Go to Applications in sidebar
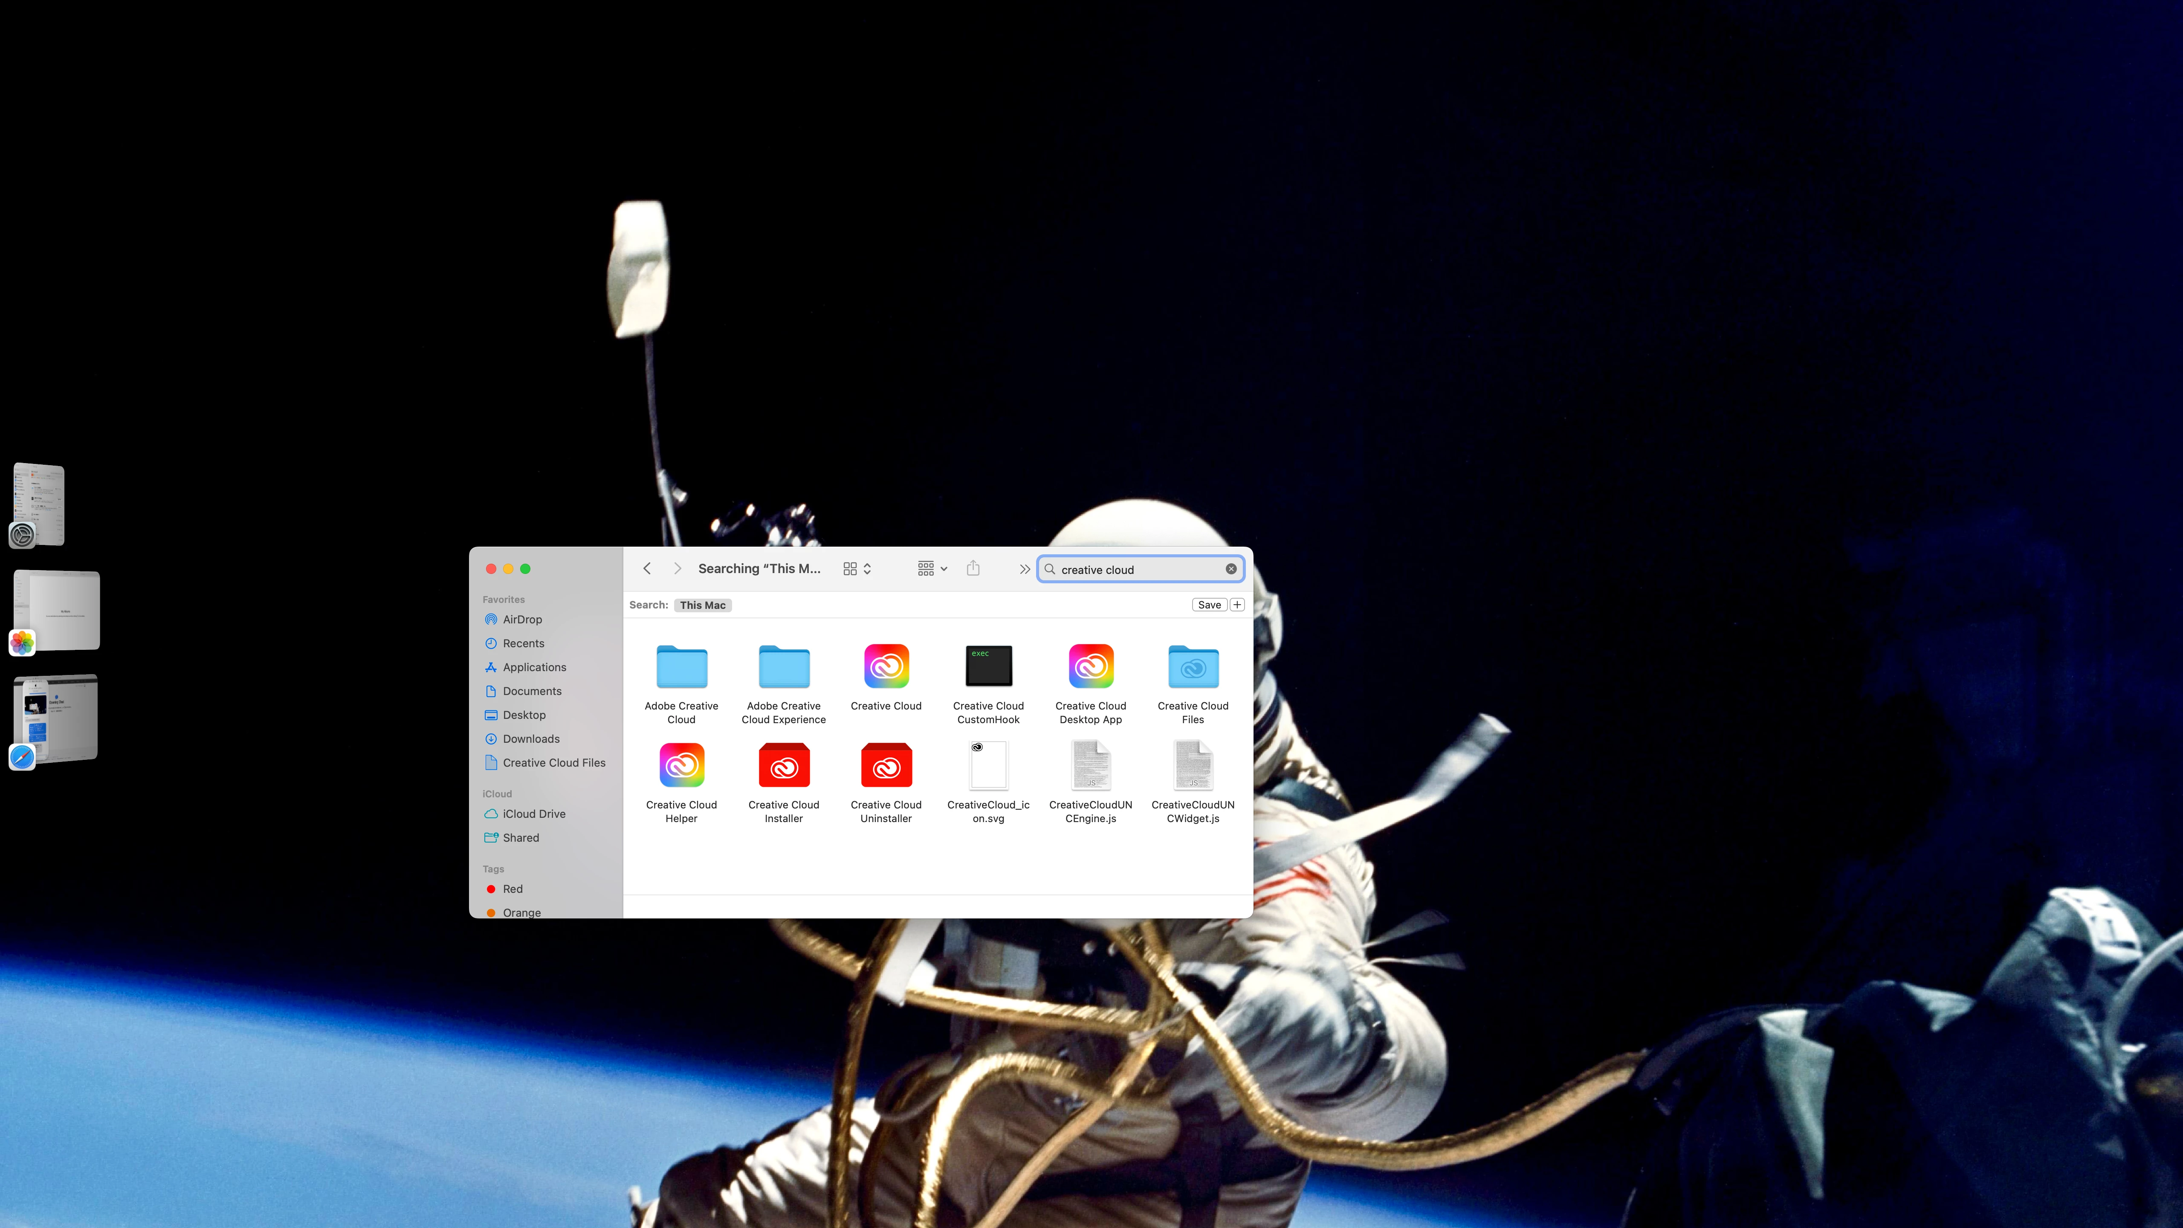 click(534, 667)
